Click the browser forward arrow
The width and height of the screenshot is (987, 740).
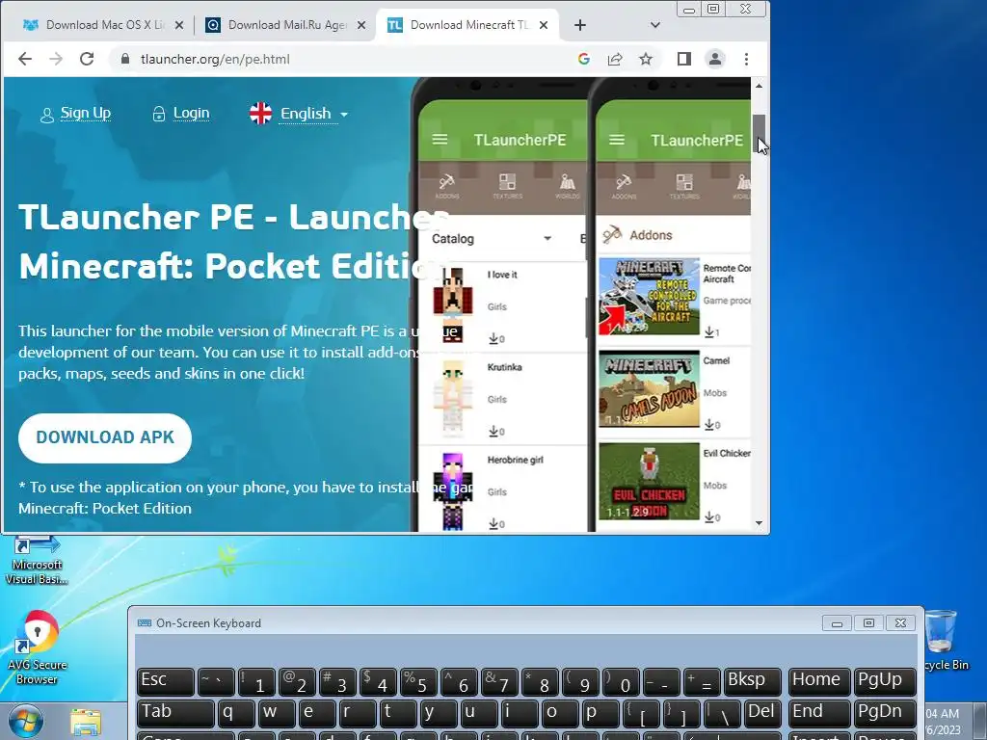click(56, 59)
